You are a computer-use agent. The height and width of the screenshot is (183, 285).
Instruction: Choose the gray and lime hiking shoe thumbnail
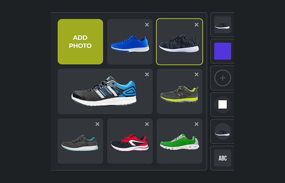[180, 91]
